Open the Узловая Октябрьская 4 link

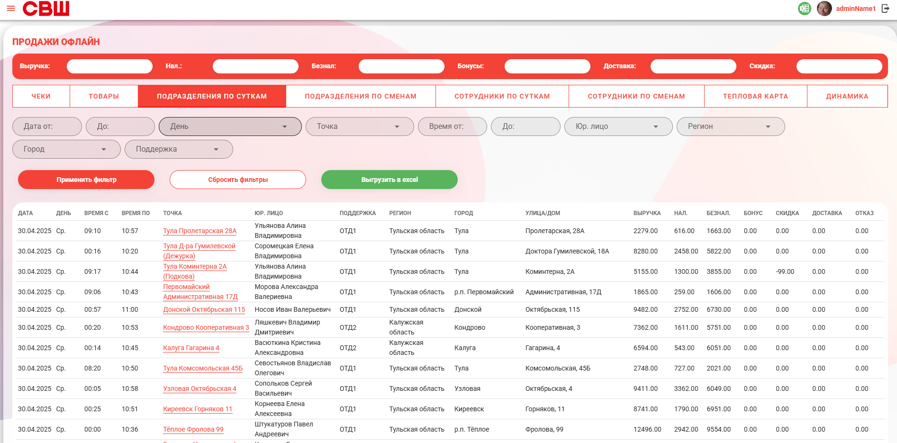tap(199, 389)
